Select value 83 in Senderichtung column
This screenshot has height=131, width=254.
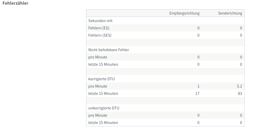[240, 93]
